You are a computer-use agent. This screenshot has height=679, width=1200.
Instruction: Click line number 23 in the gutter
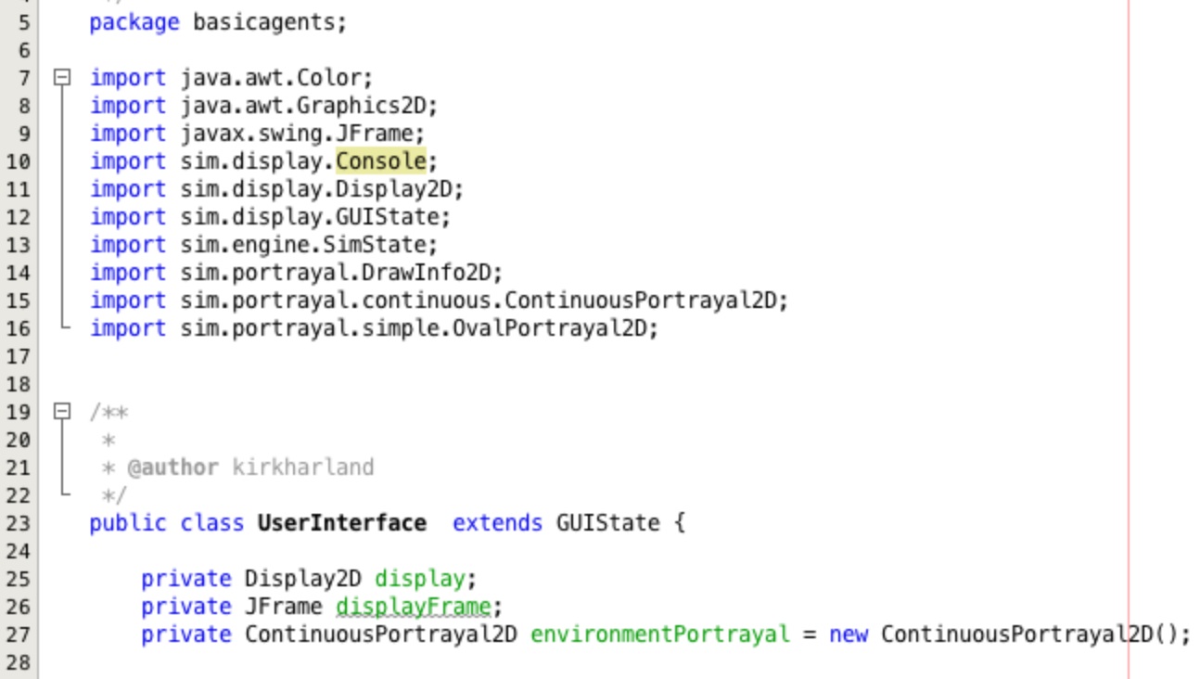coord(18,523)
